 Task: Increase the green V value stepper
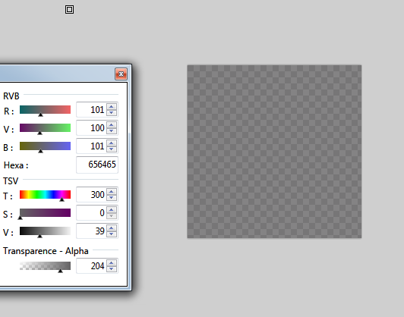[x=112, y=125]
